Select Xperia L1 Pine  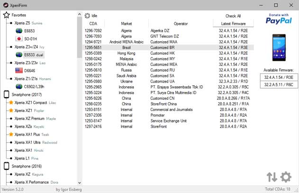(x=27, y=158)
